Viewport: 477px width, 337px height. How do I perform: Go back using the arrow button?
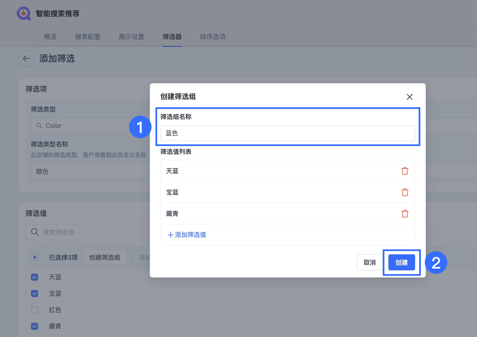tap(26, 58)
